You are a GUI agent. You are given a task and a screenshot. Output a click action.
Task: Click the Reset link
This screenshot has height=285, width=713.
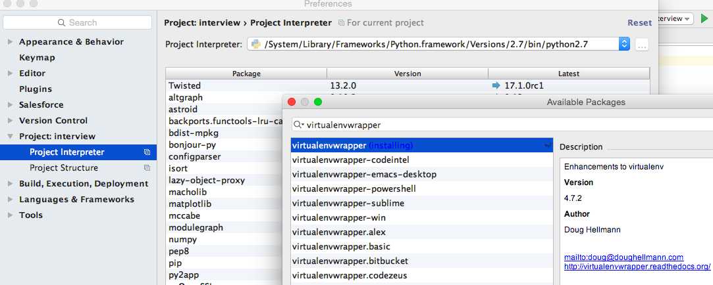[x=639, y=23]
